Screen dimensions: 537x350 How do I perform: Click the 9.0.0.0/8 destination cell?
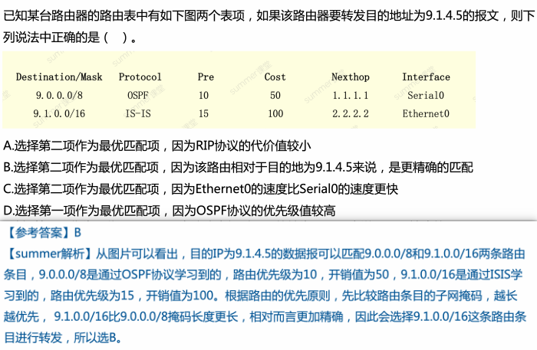(59, 96)
